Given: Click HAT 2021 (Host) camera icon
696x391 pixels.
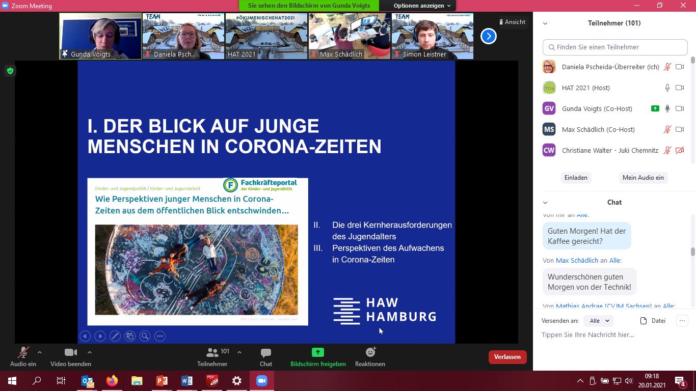Looking at the screenshot, I should 680,88.
